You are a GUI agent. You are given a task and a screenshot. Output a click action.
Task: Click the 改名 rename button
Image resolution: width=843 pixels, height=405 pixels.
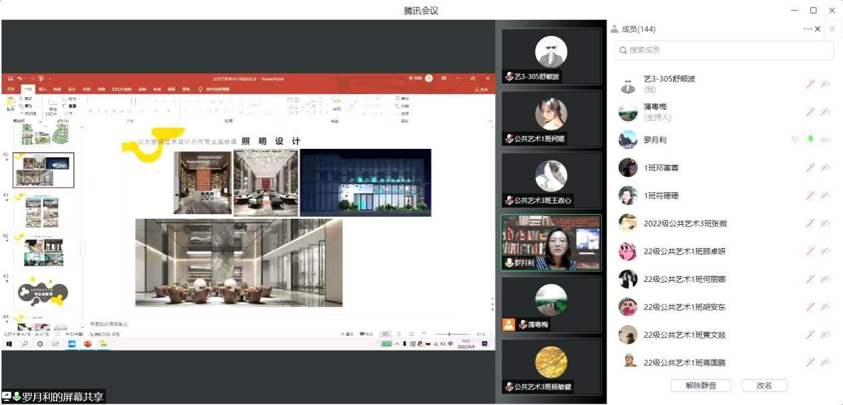pos(764,386)
